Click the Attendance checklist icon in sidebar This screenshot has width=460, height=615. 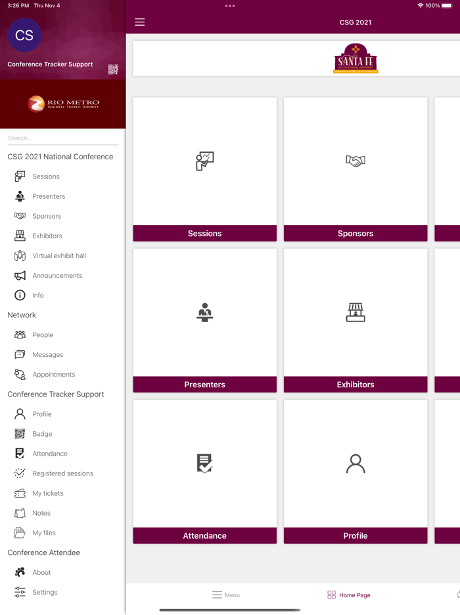20,454
